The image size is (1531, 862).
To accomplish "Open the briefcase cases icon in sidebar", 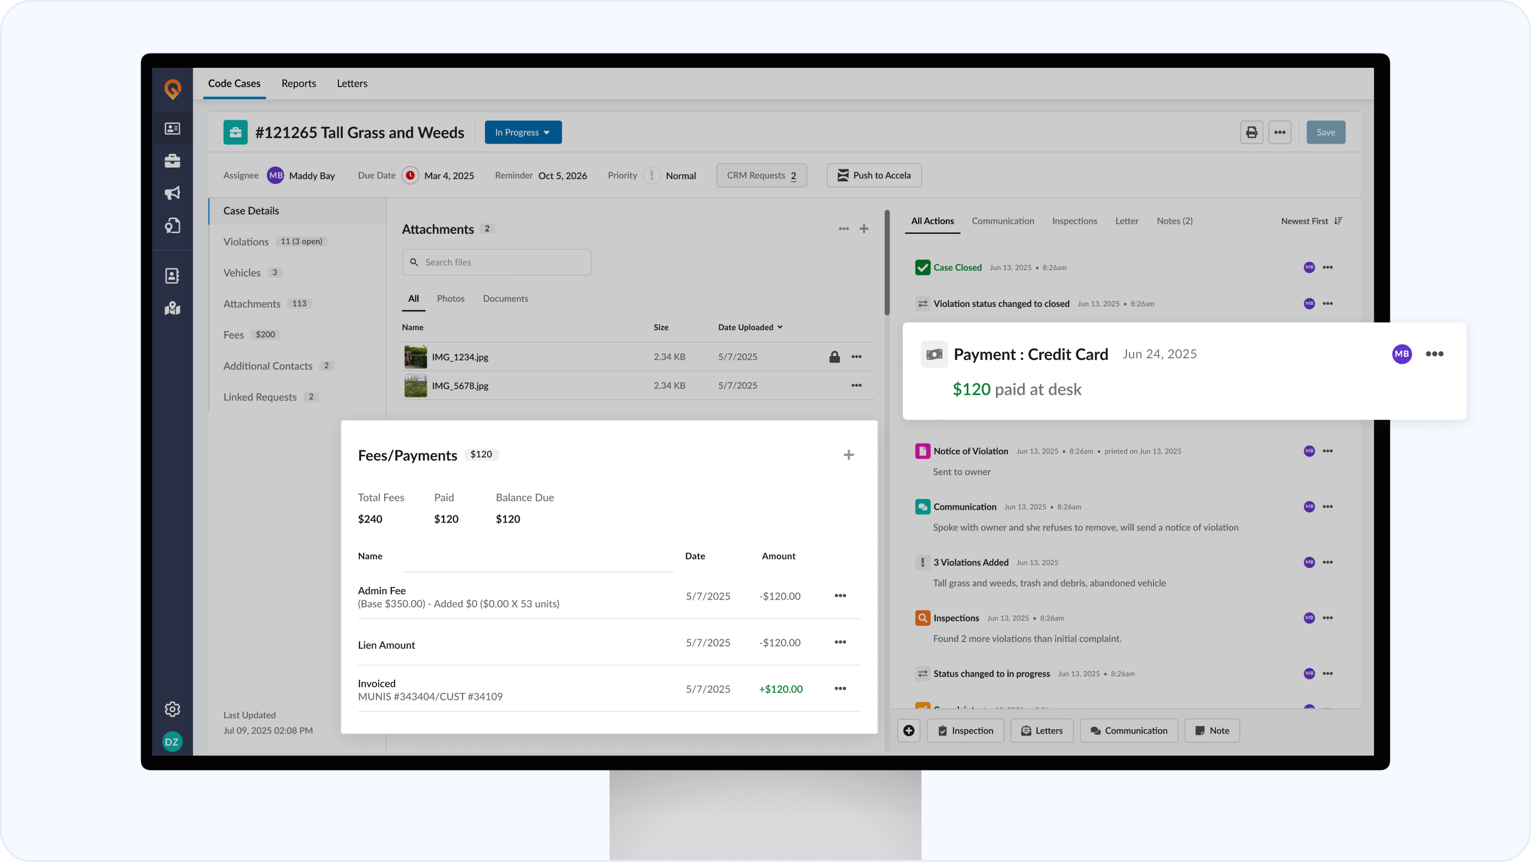I will click(x=172, y=160).
